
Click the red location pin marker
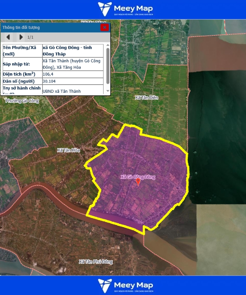[x=138, y=182]
